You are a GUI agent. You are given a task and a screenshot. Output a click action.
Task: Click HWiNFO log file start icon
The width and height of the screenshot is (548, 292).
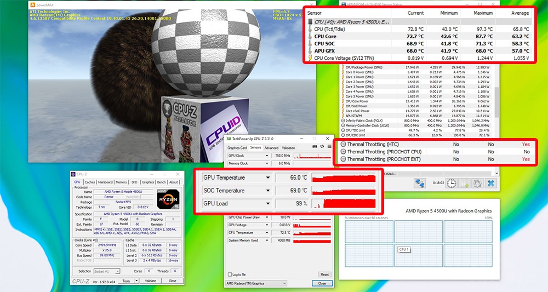coord(465,183)
